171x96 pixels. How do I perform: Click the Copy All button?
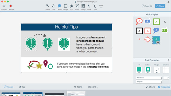click(147, 6)
